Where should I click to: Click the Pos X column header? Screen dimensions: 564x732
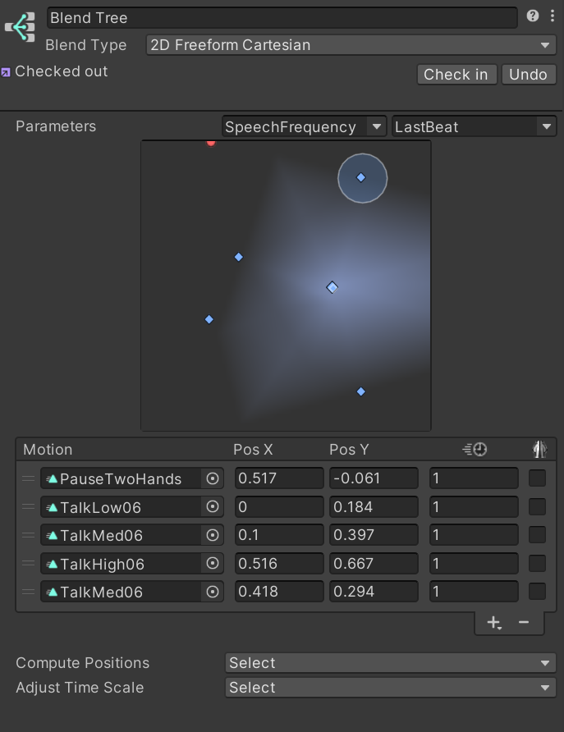253,450
